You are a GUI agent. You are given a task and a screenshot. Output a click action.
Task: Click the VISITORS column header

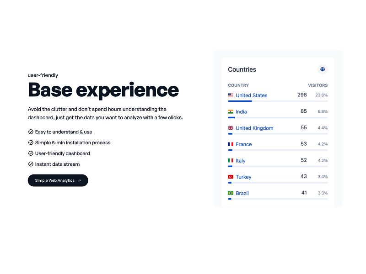point(318,85)
